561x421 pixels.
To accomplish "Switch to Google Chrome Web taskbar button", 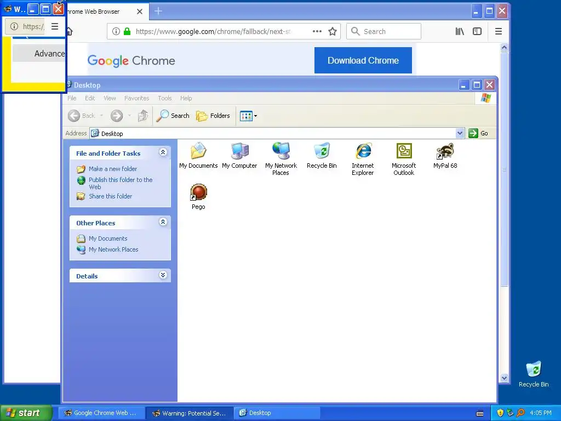I will pyautogui.click(x=101, y=413).
